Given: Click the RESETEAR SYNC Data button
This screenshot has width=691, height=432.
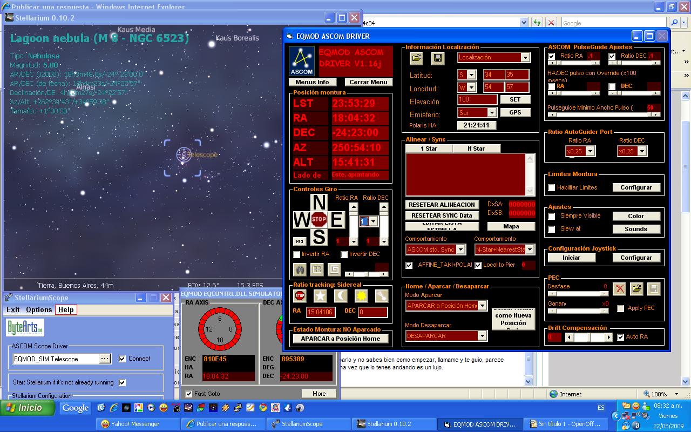Looking at the screenshot, I should tap(442, 215).
